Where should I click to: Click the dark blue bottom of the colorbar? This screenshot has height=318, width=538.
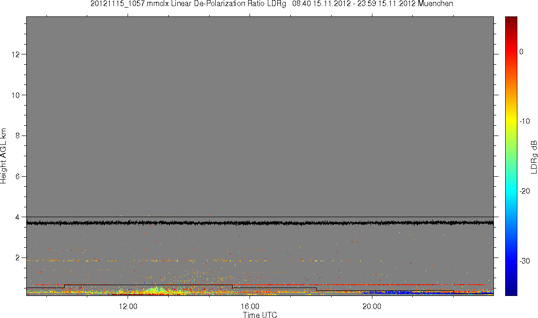click(x=511, y=291)
